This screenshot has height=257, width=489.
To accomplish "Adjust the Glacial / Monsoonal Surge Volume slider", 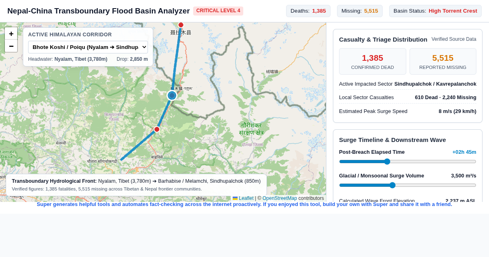I will [x=407, y=185].
